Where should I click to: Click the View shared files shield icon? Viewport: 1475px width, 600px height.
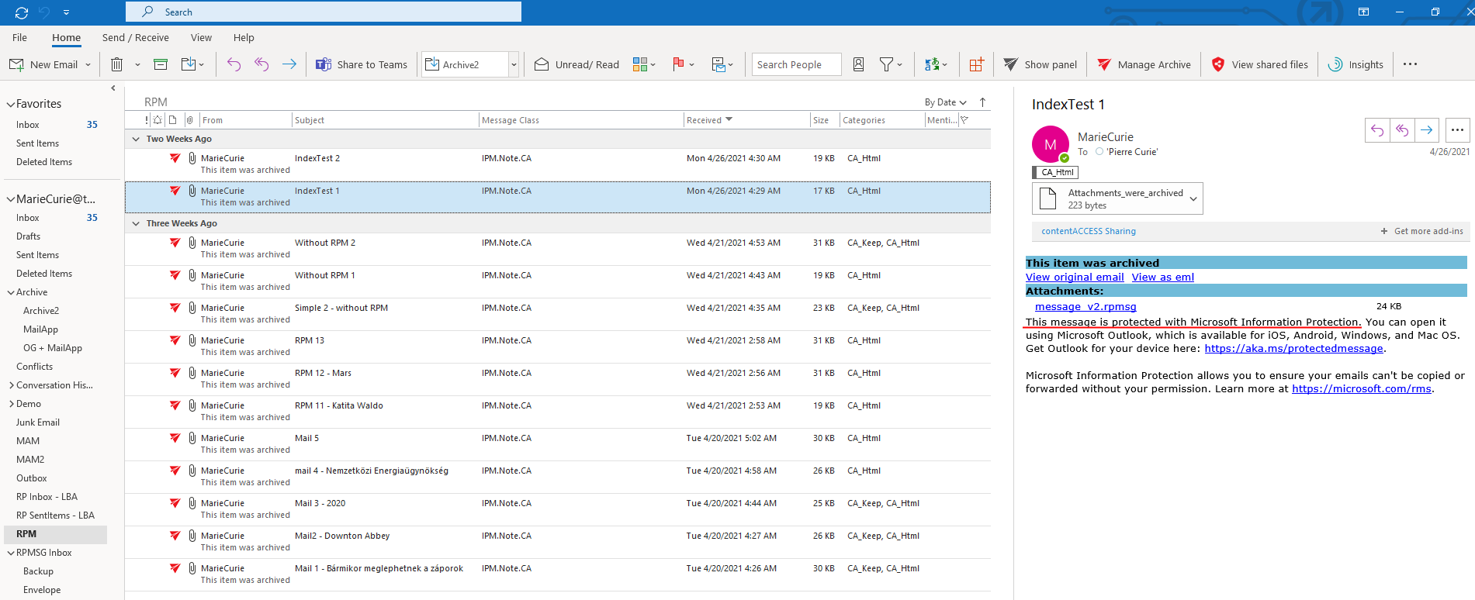(x=1218, y=65)
